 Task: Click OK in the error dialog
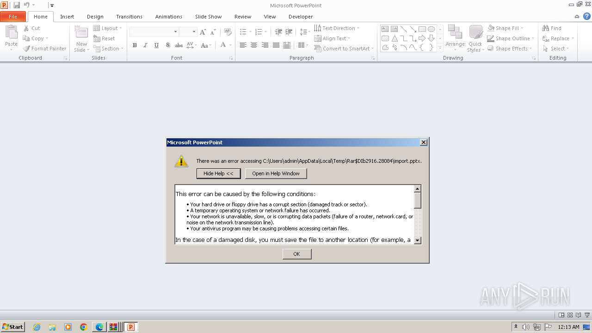(296, 254)
